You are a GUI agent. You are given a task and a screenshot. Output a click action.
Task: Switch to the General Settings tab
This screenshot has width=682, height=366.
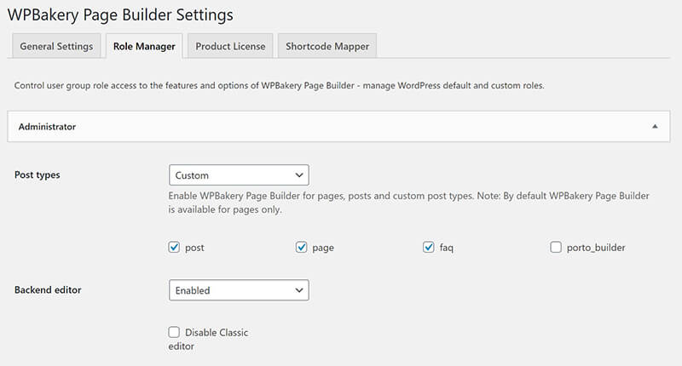click(55, 46)
